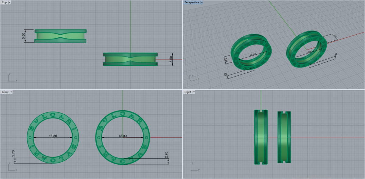Viewport: 365px width, 179px height.
Task: Select the 5.50 dimension text in Perspective view
Action: (x=226, y=60)
